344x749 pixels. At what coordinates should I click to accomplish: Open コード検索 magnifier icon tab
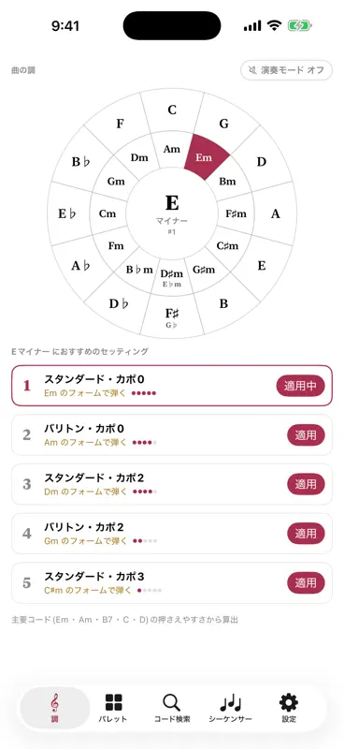click(x=172, y=708)
